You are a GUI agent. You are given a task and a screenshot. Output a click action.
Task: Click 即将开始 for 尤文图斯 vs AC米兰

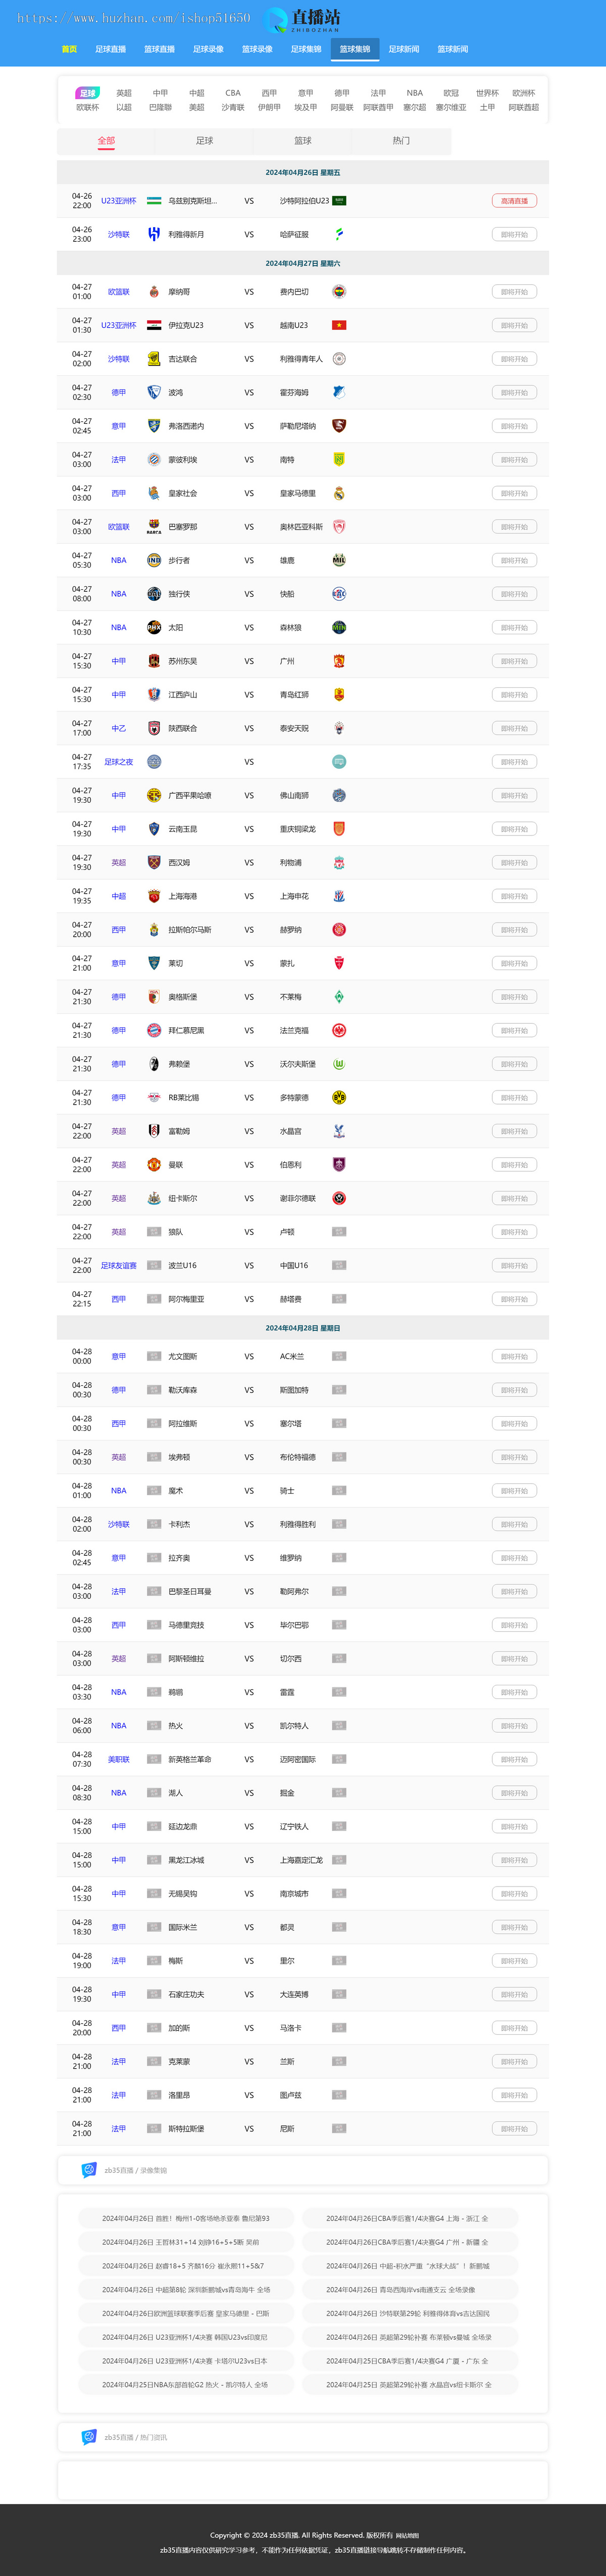(514, 1356)
